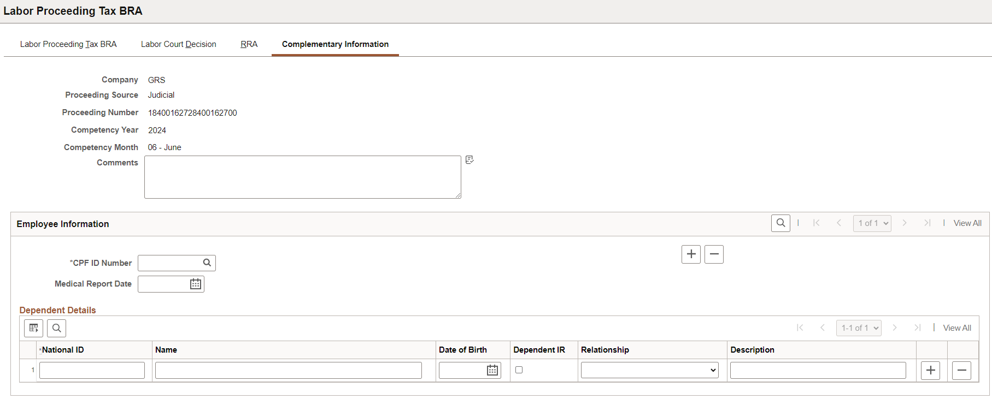Click the Dependent Details section heading
Viewport: 992px width, 399px height.
[x=57, y=310]
